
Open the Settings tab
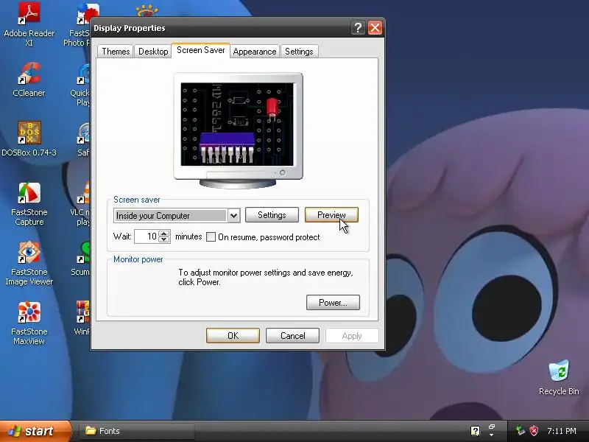pos(299,52)
